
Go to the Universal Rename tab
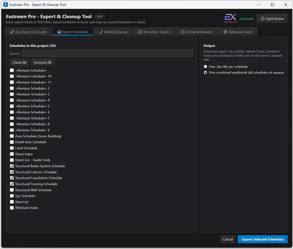pos(197,32)
